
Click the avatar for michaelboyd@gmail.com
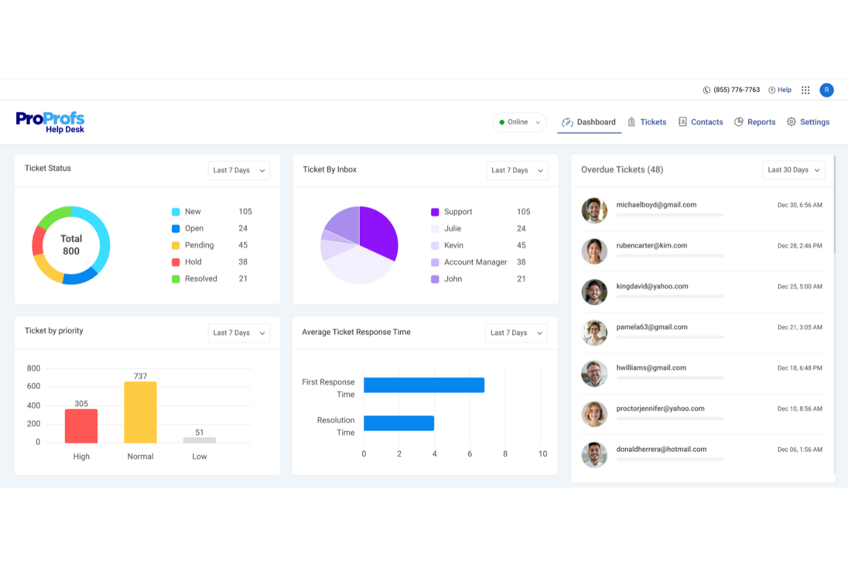tap(594, 210)
